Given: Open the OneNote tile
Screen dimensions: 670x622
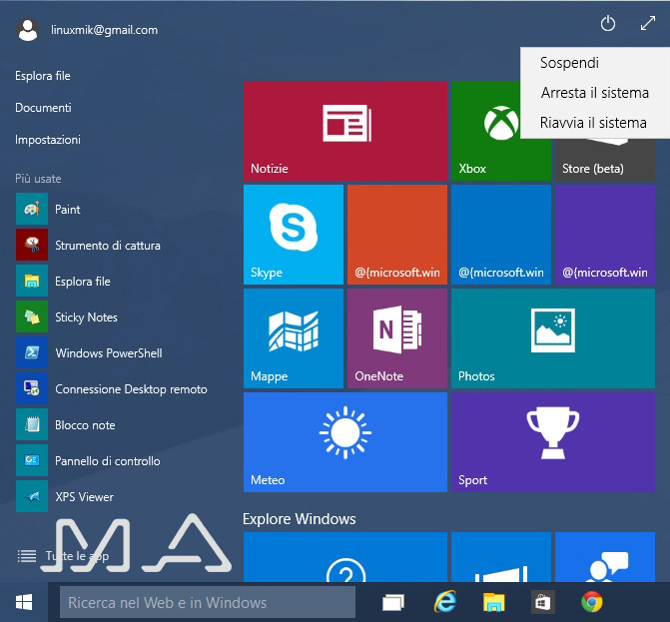Looking at the screenshot, I should [397, 338].
